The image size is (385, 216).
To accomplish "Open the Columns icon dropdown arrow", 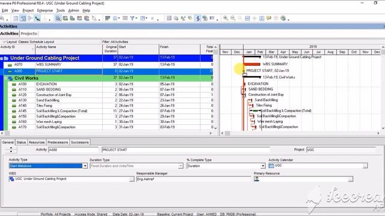I will coord(119,19).
